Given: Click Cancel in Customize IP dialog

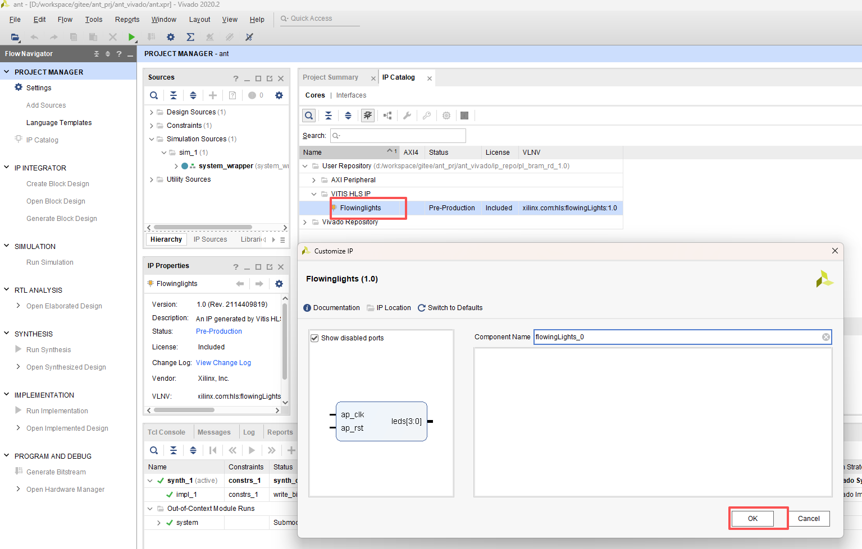Looking at the screenshot, I should pyautogui.click(x=809, y=519).
